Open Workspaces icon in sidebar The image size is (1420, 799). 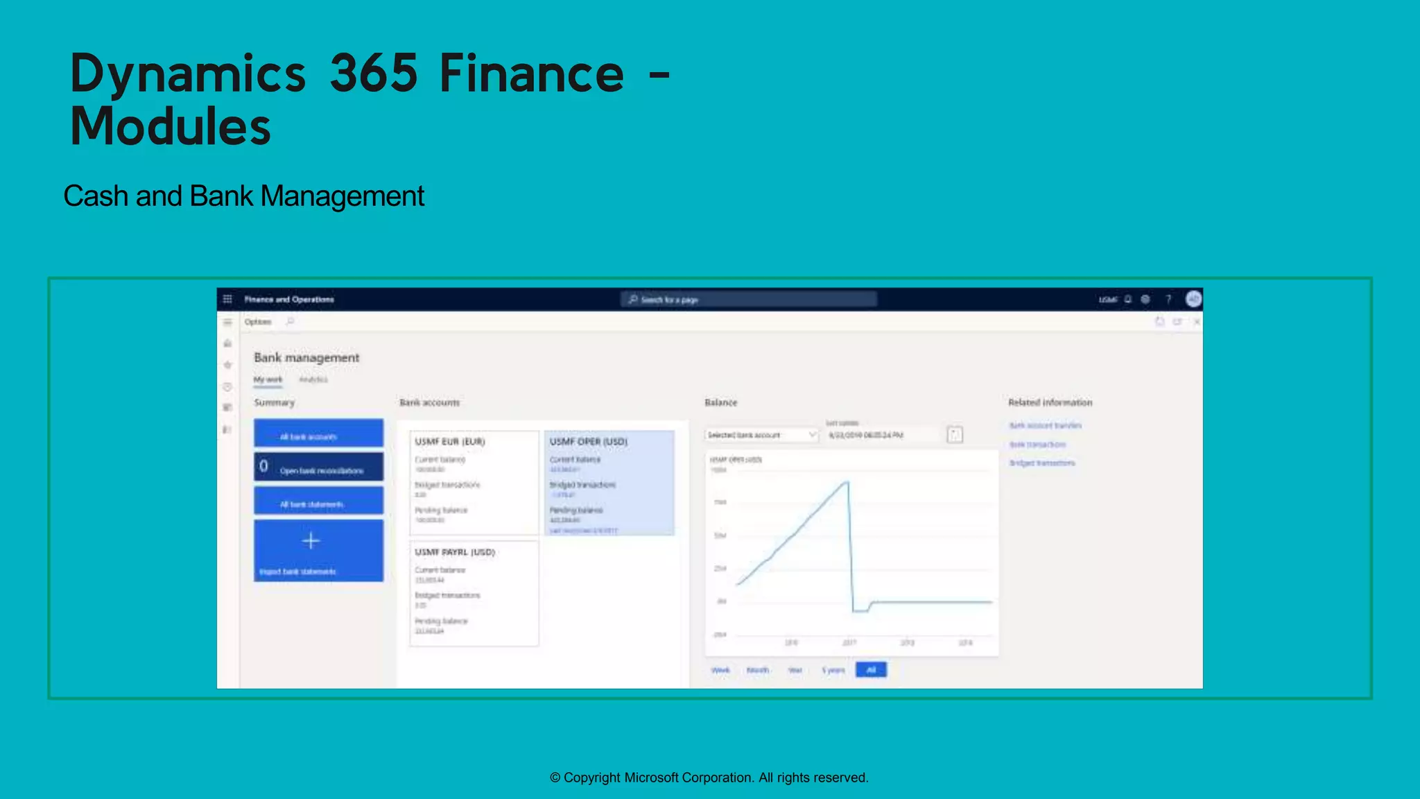click(227, 408)
